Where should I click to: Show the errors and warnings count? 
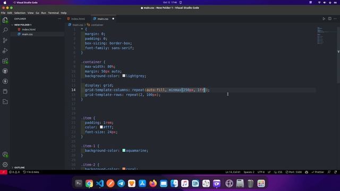(x=14, y=172)
